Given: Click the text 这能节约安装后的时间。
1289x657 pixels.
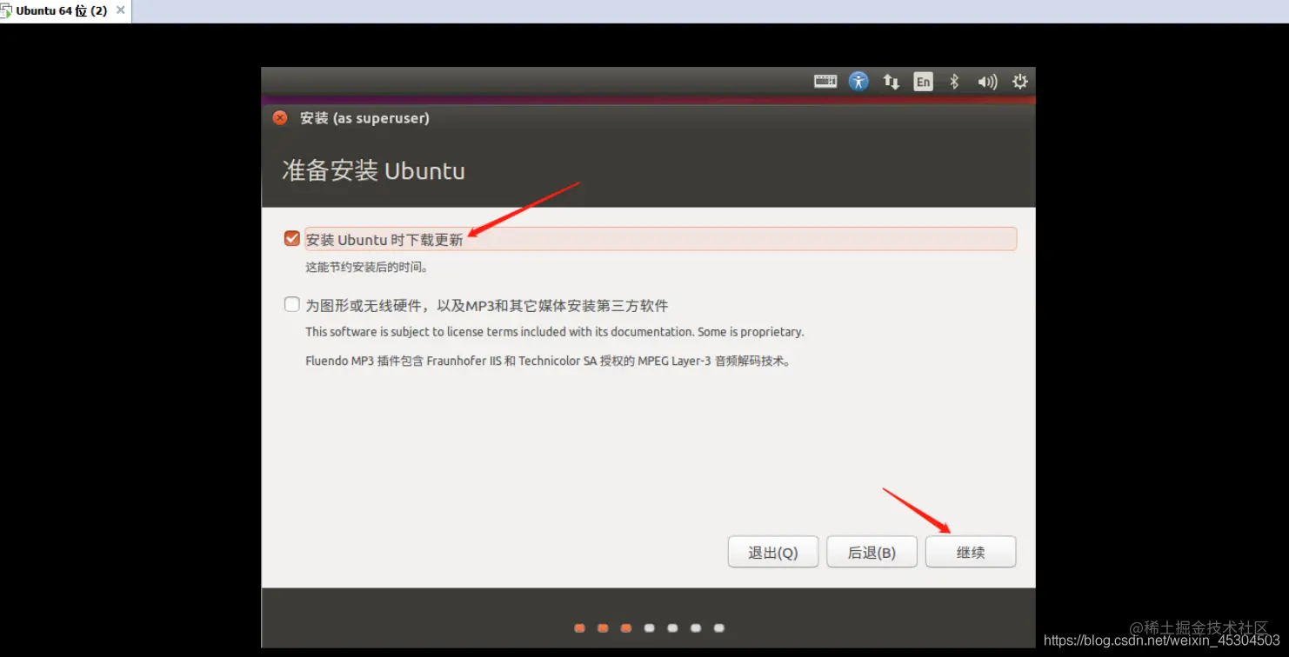Looking at the screenshot, I should (x=366, y=268).
